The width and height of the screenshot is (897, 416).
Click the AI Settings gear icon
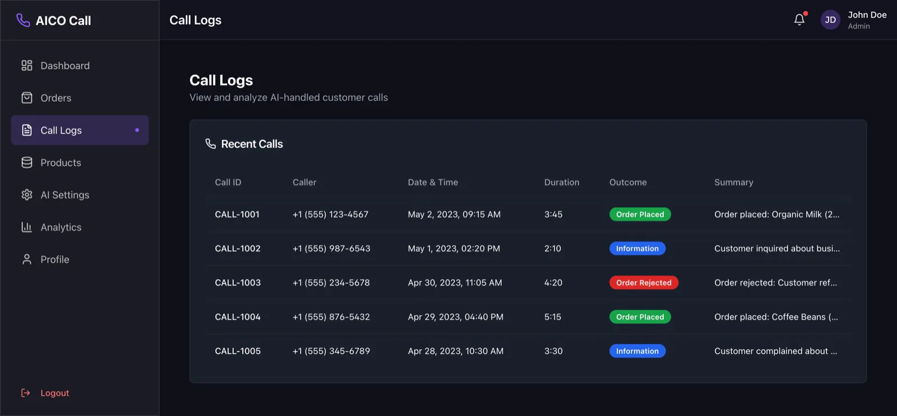27,195
